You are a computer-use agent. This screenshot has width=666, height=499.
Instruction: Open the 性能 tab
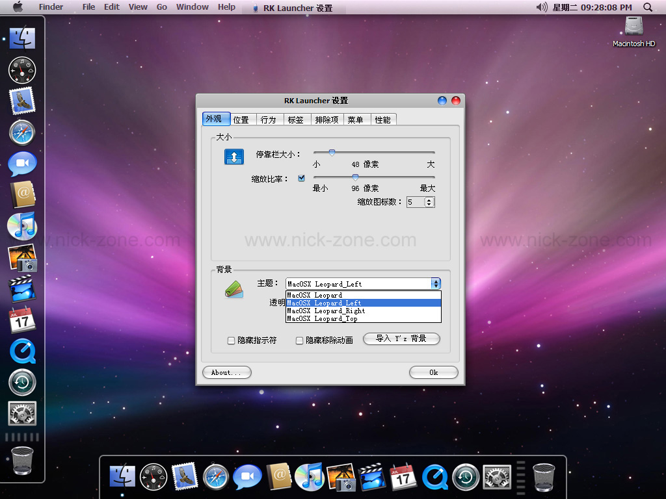[x=382, y=120]
